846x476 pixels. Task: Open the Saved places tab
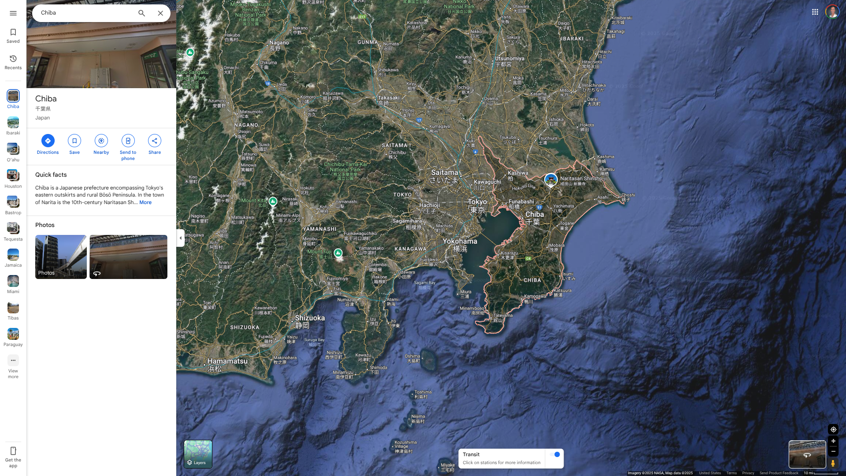click(13, 36)
